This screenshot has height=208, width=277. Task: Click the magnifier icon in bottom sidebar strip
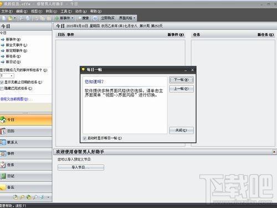(x=35, y=197)
